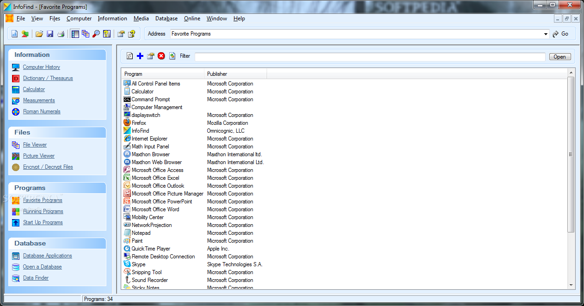584x306 pixels.
Task: Open the File Viewer link
Action: click(x=35, y=145)
